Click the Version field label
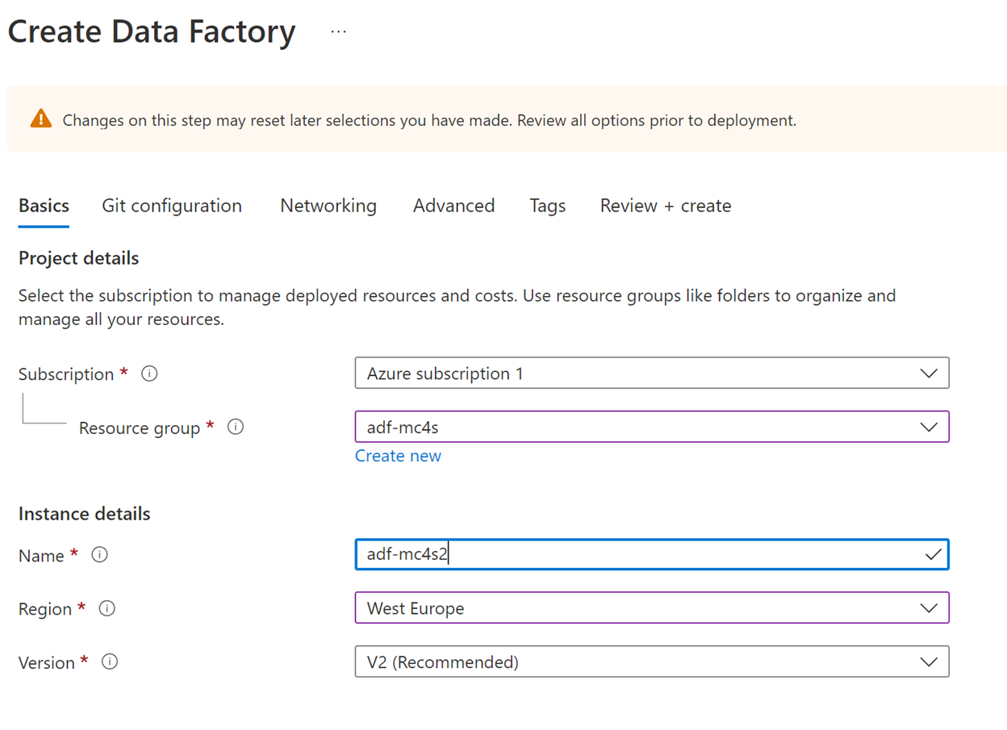 pos(47,662)
